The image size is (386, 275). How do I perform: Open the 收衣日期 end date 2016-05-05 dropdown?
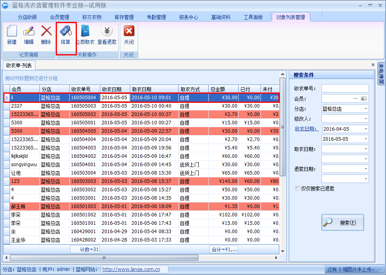click(366, 139)
